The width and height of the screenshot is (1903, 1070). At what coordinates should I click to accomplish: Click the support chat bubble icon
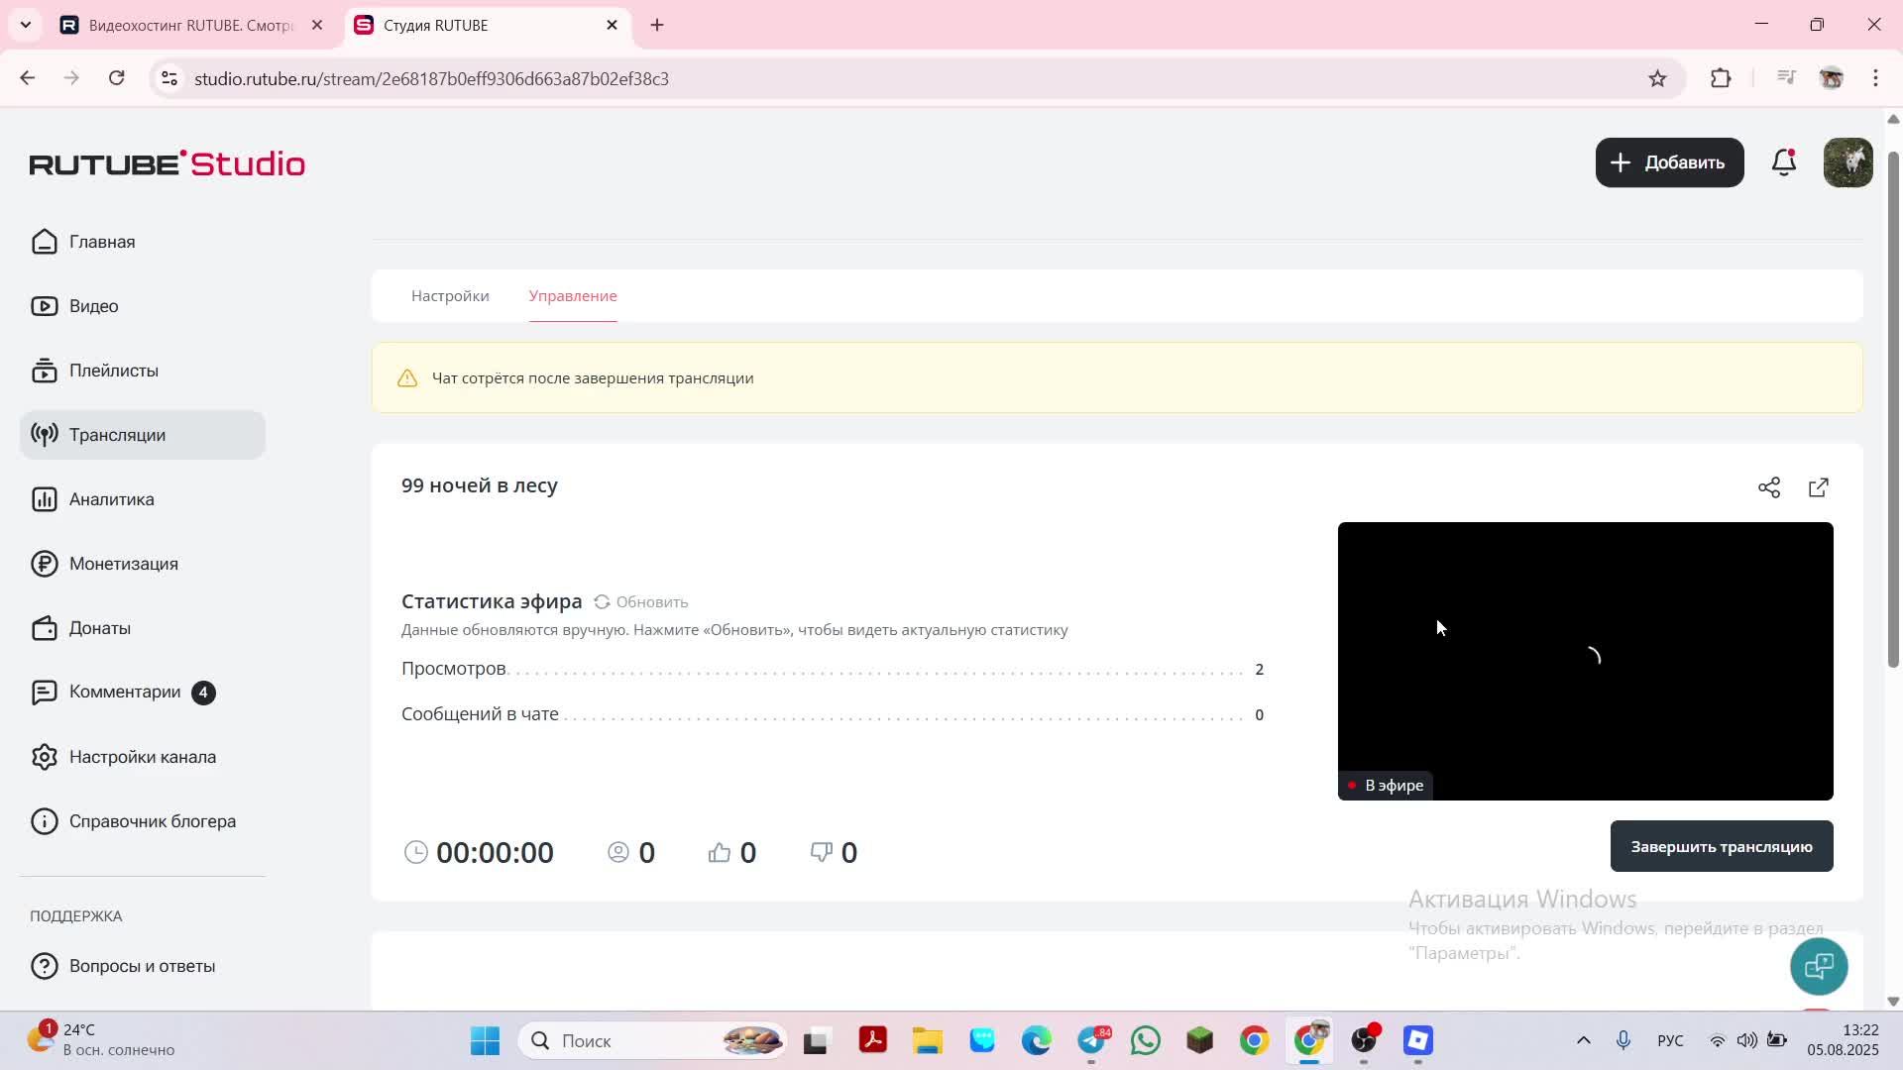(1819, 966)
